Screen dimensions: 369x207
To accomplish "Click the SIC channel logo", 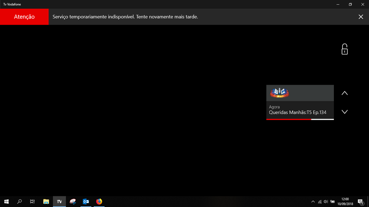I will point(280,93).
